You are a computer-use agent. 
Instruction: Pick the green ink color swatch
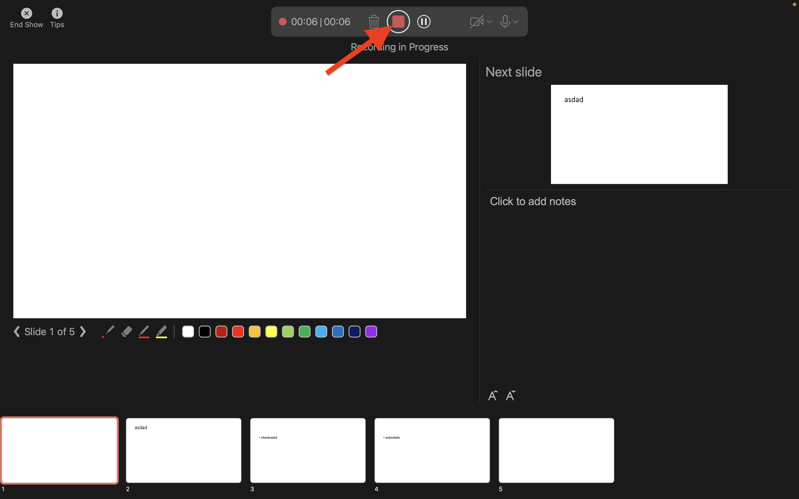coord(304,331)
